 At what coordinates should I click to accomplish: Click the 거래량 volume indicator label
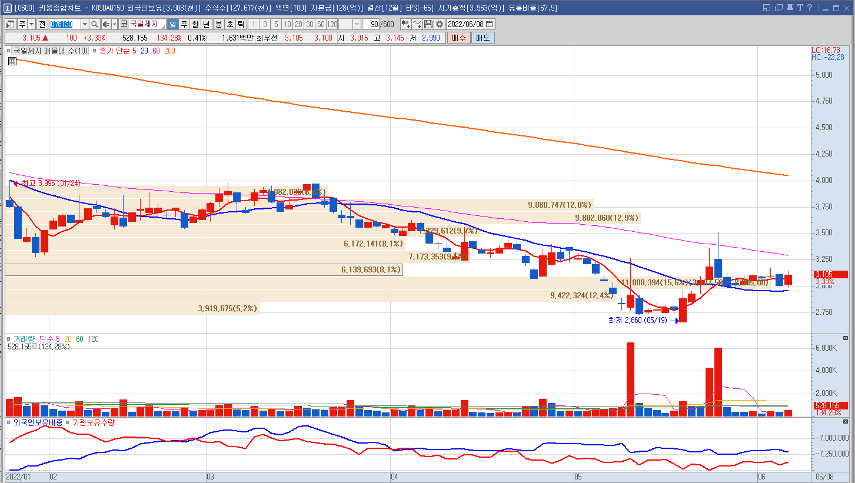pos(24,339)
